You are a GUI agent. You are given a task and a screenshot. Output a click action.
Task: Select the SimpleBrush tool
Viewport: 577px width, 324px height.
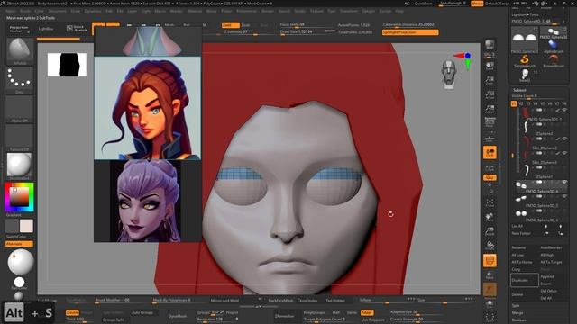click(x=525, y=60)
